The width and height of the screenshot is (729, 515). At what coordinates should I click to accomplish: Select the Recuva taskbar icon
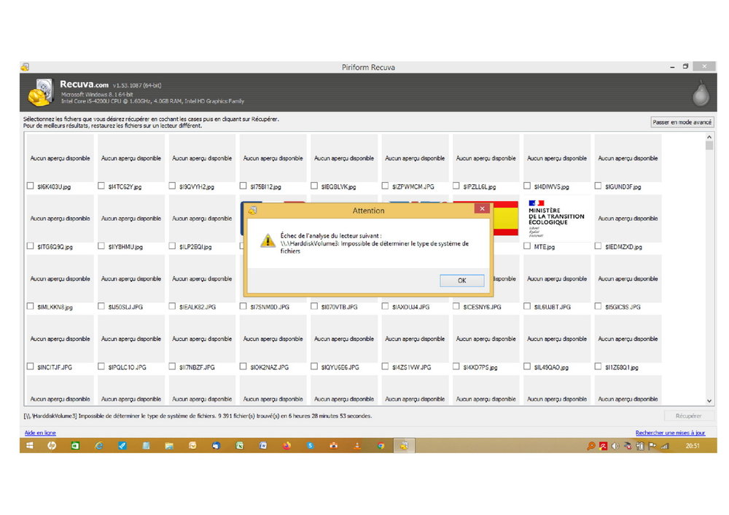click(403, 446)
